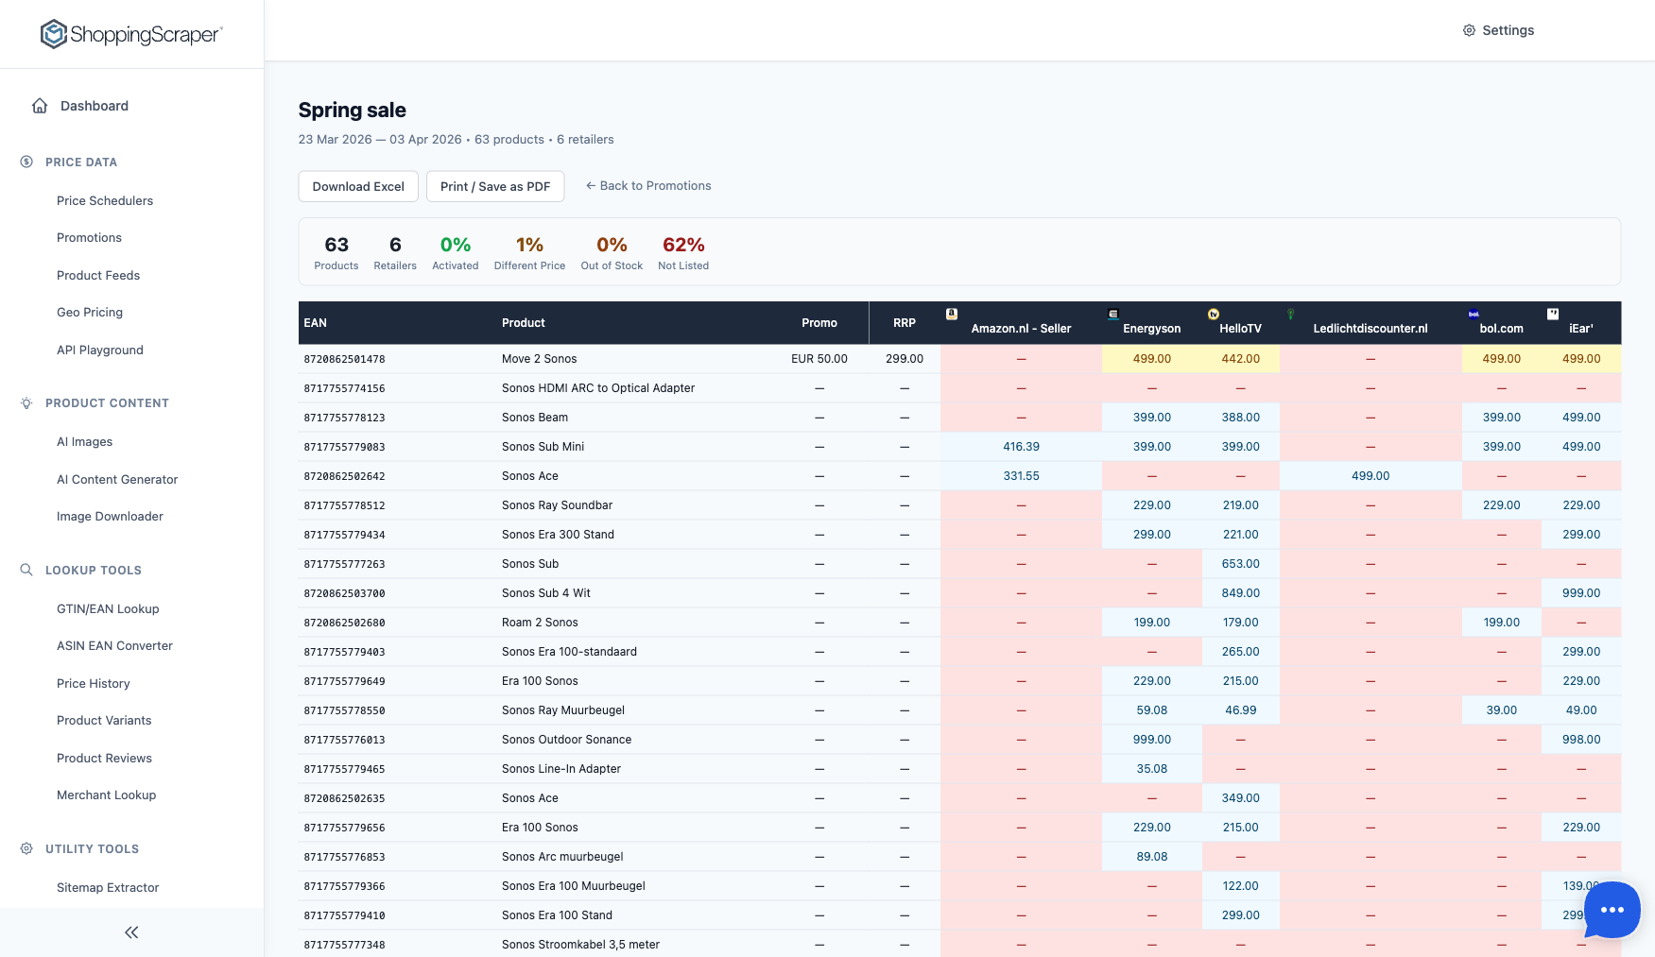Open the Promotions page

(89, 237)
